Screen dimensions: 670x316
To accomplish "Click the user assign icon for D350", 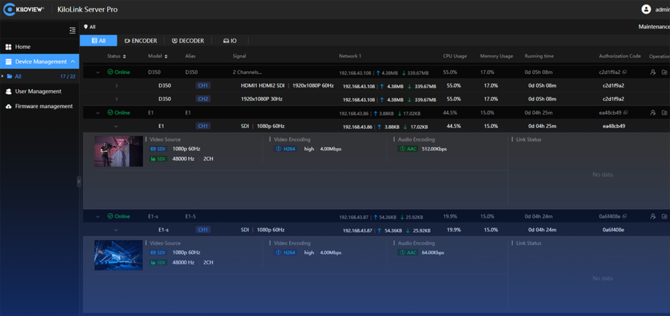I will point(652,73).
